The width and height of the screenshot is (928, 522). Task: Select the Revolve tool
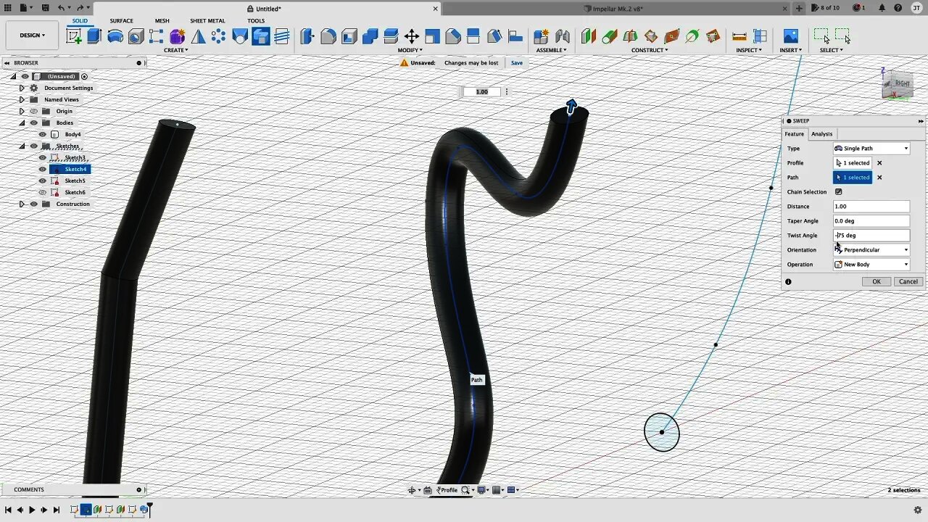[115, 36]
